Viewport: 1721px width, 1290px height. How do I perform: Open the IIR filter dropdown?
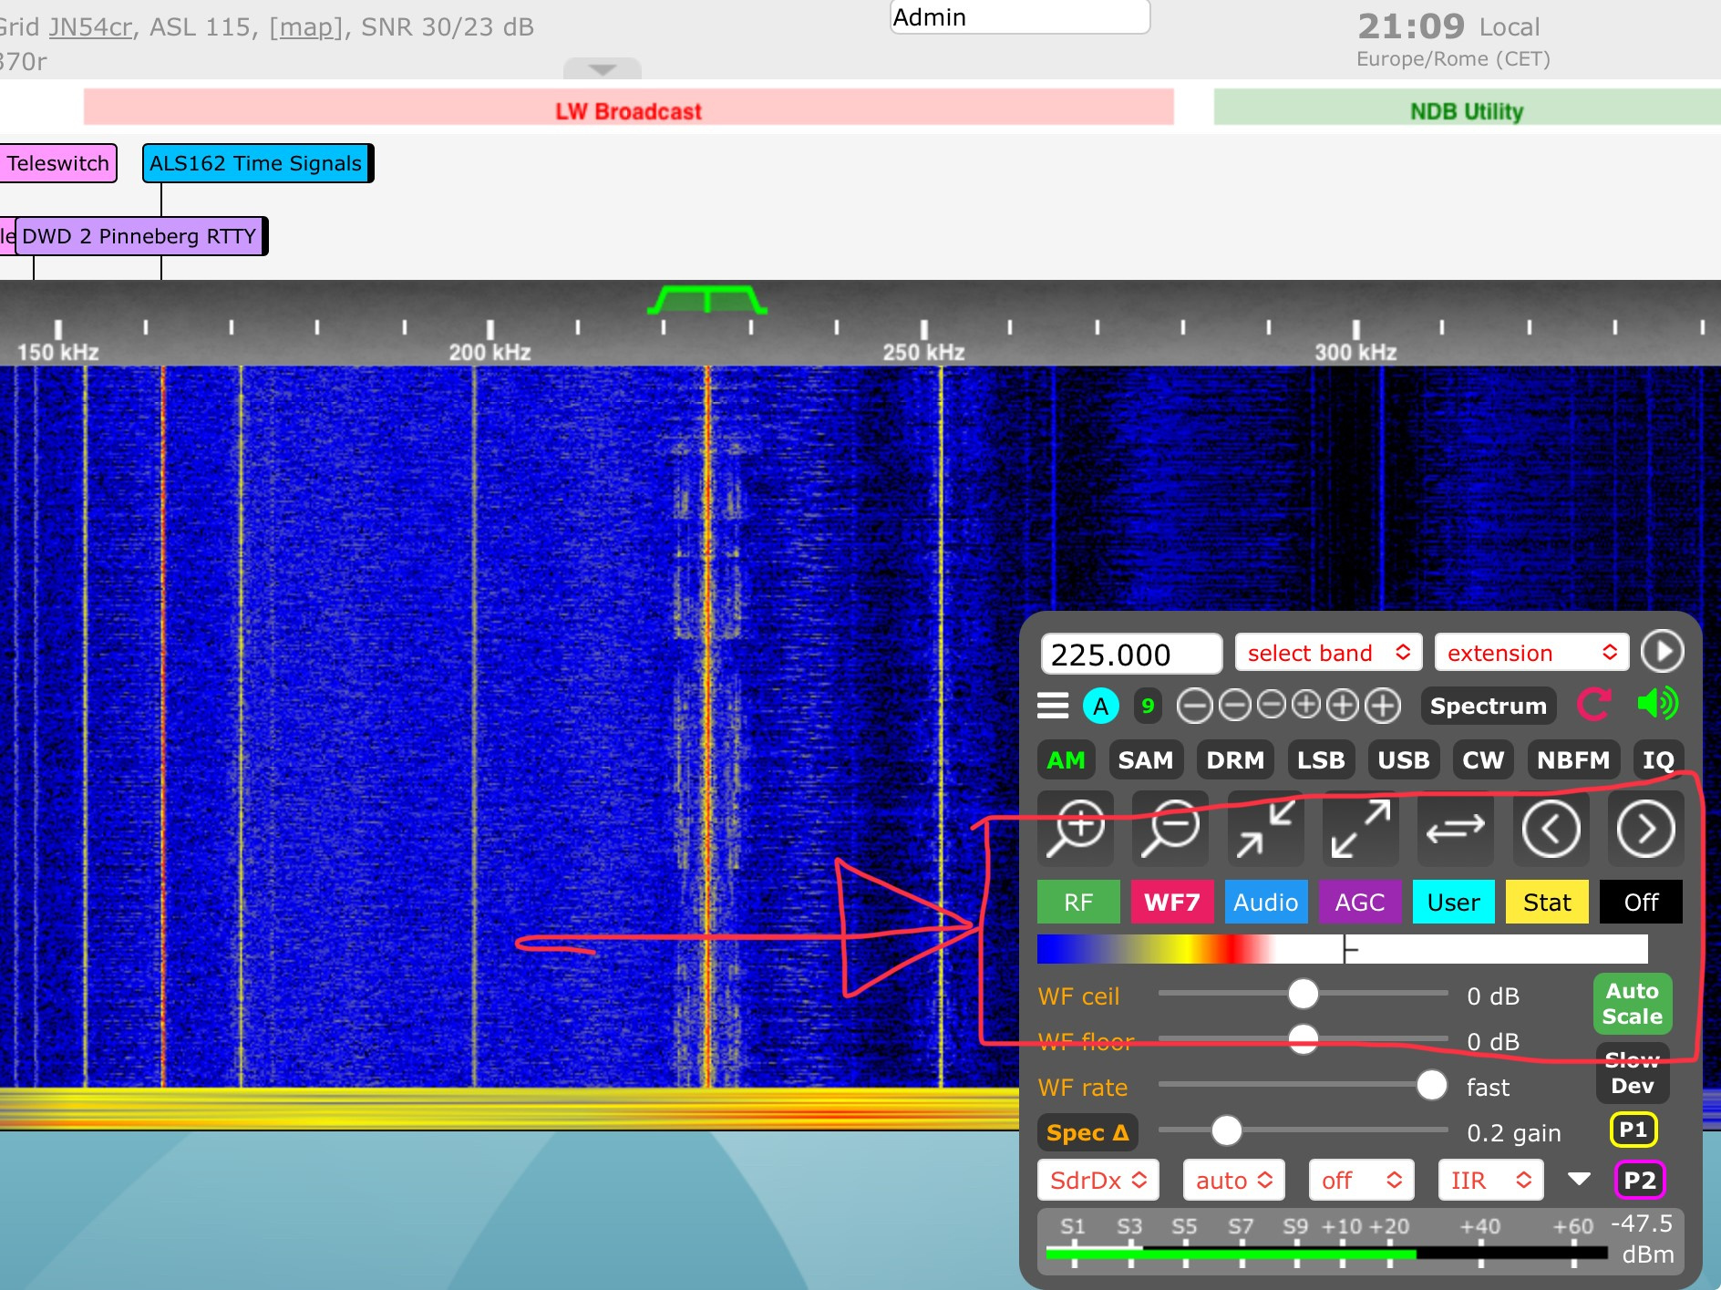click(1490, 1181)
